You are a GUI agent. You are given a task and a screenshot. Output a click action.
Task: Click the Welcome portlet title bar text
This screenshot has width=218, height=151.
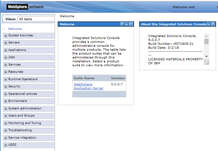point(67,24)
